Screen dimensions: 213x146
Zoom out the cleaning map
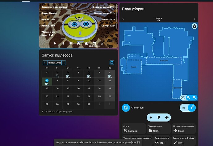coord(189,97)
